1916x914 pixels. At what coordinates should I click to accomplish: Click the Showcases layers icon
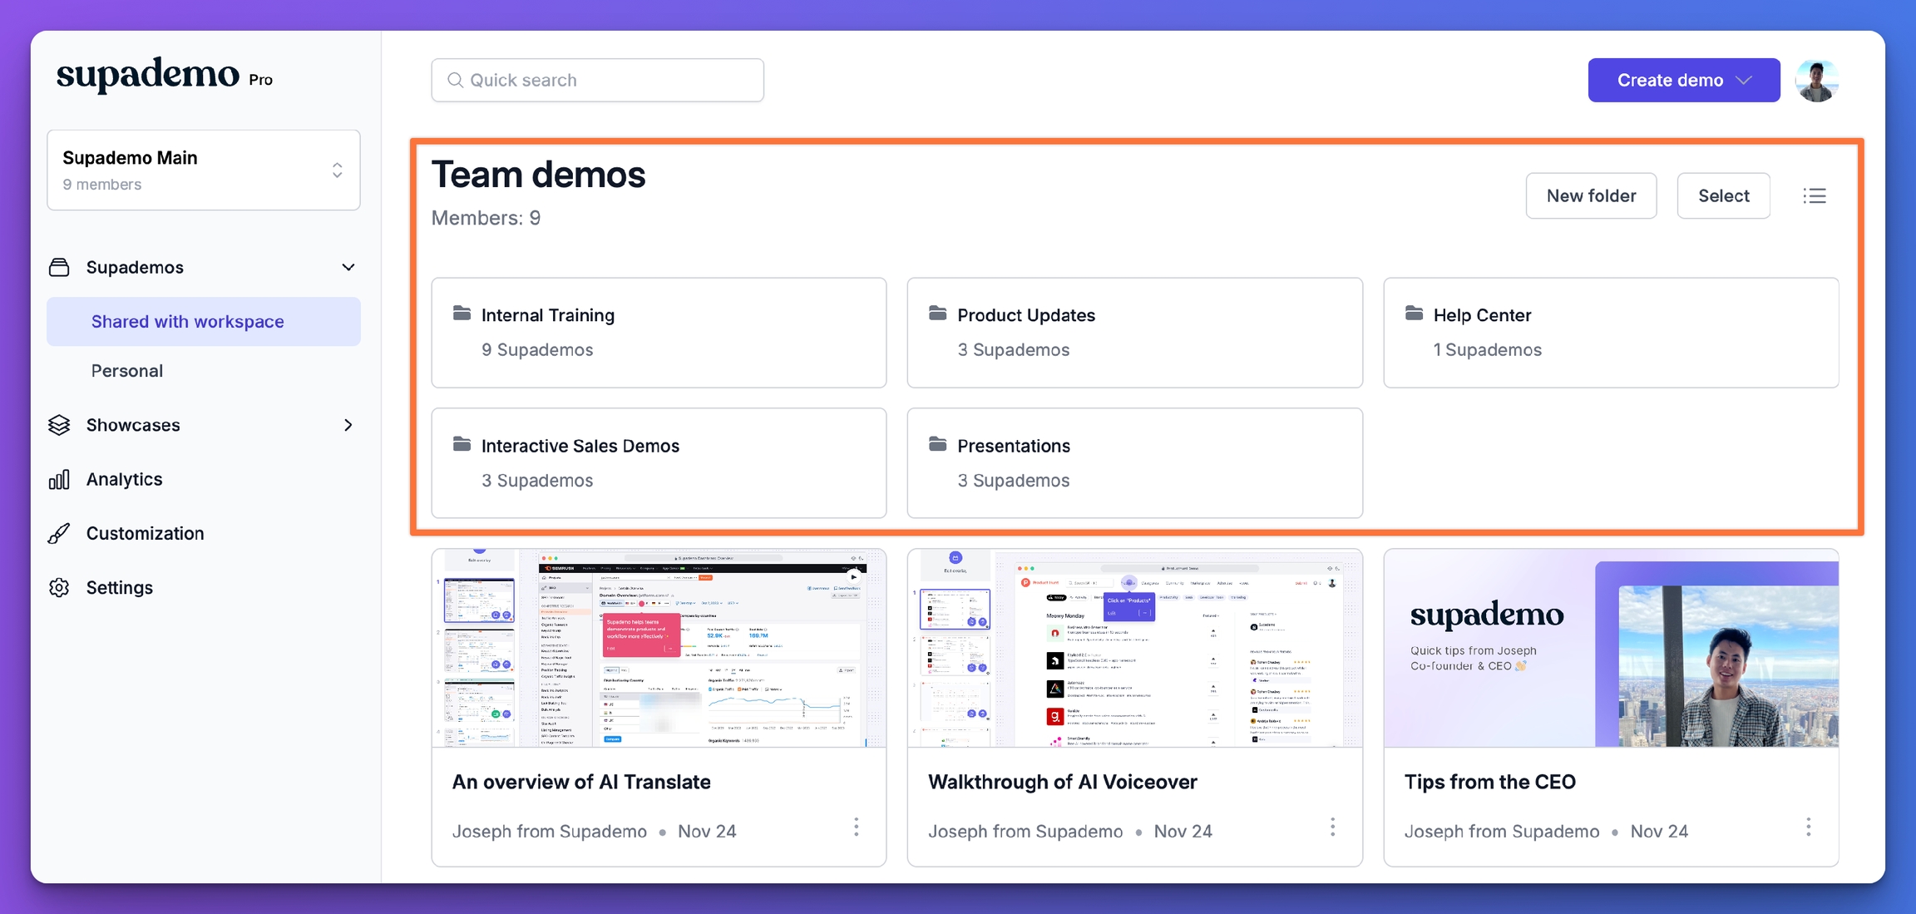tap(59, 425)
